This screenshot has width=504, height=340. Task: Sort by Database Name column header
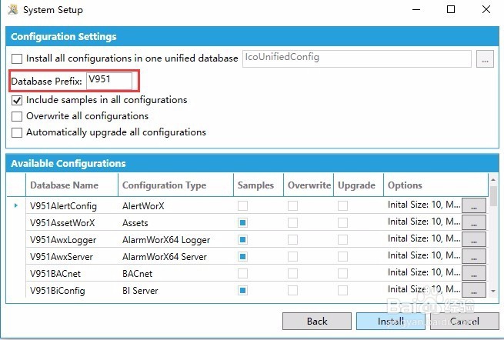point(72,185)
